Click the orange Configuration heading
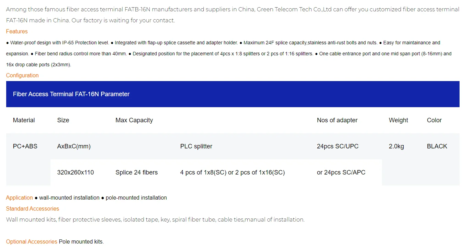Screen dimensions: 463x248 22,76
